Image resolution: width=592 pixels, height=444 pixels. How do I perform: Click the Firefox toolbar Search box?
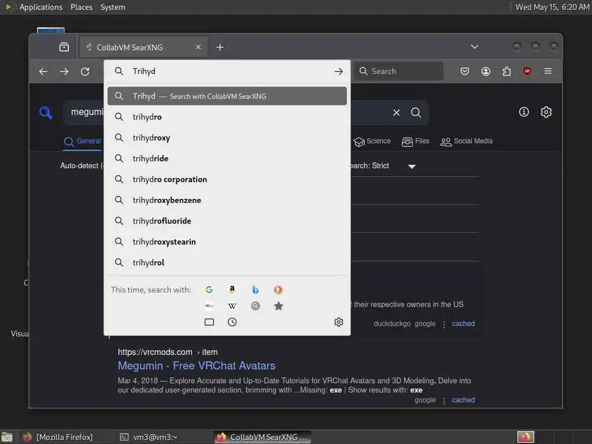(x=399, y=71)
